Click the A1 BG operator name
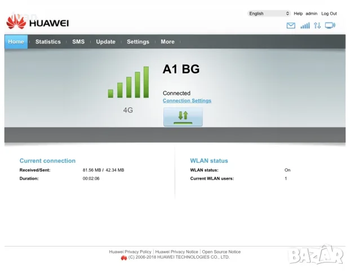This screenshot has width=350, height=271. click(x=181, y=69)
